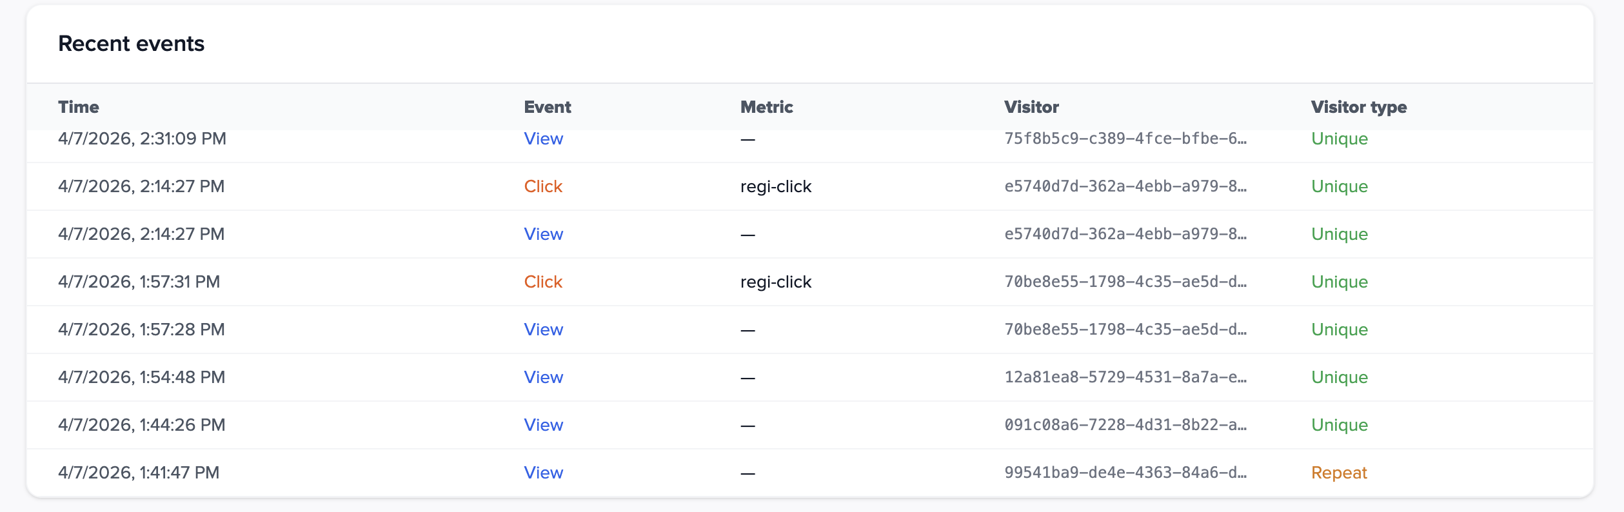Click the Metric column header
The height and width of the screenshot is (512, 1624).
click(766, 107)
